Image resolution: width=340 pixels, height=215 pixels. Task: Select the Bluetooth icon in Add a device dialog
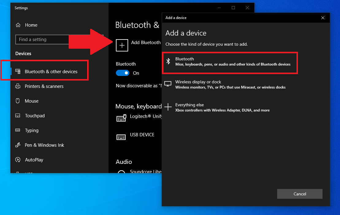click(x=168, y=61)
